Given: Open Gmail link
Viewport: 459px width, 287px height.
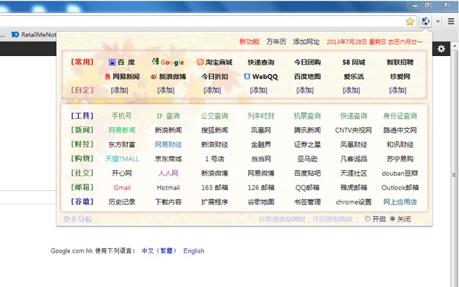Looking at the screenshot, I should click(x=122, y=187).
